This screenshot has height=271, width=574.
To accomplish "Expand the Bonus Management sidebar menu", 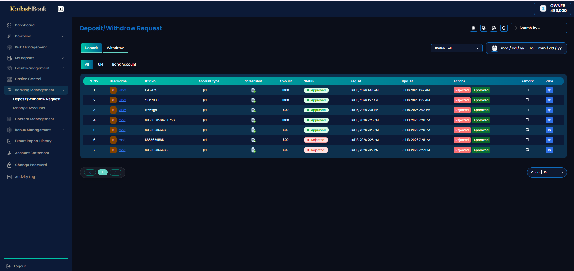I will coord(36,130).
